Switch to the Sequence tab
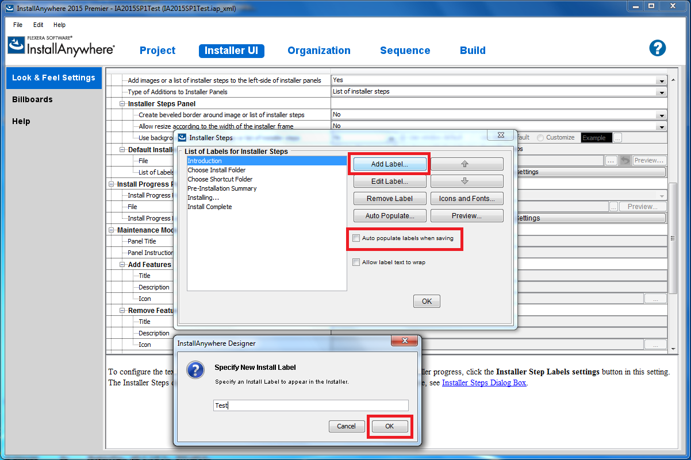 [x=405, y=51]
